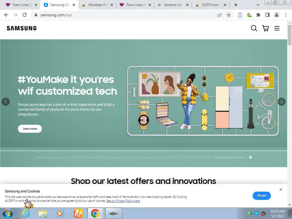This screenshot has height=219, width=292.
Task: Pause the hero carousel autoplay
Action: point(250,157)
